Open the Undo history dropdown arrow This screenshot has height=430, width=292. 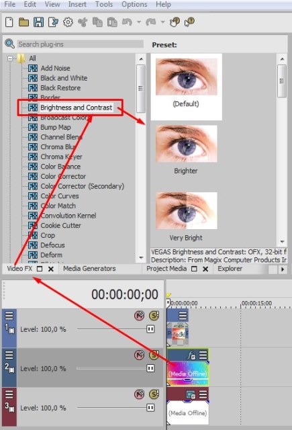tap(139, 22)
